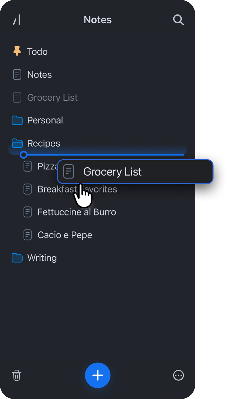Click the document icon beside Notes
The image size is (228, 399).
pyautogui.click(x=17, y=74)
